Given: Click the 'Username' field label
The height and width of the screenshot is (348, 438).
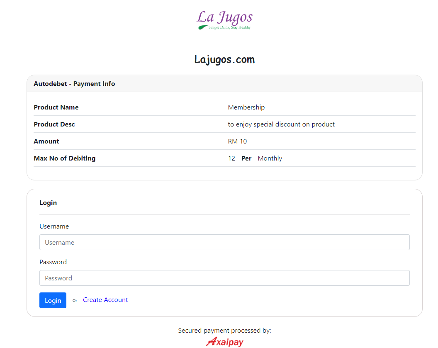Looking at the screenshot, I should pyautogui.click(x=54, y=226).
